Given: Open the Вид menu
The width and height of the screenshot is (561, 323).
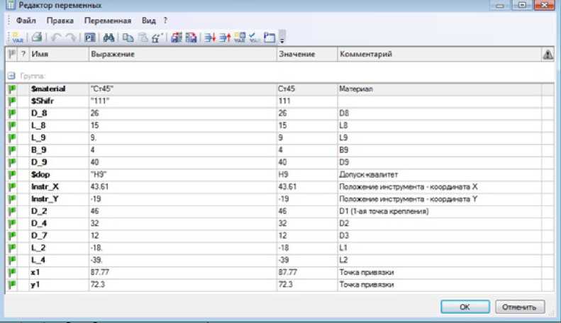Looking at the screenshot, I should click(149, 21).
